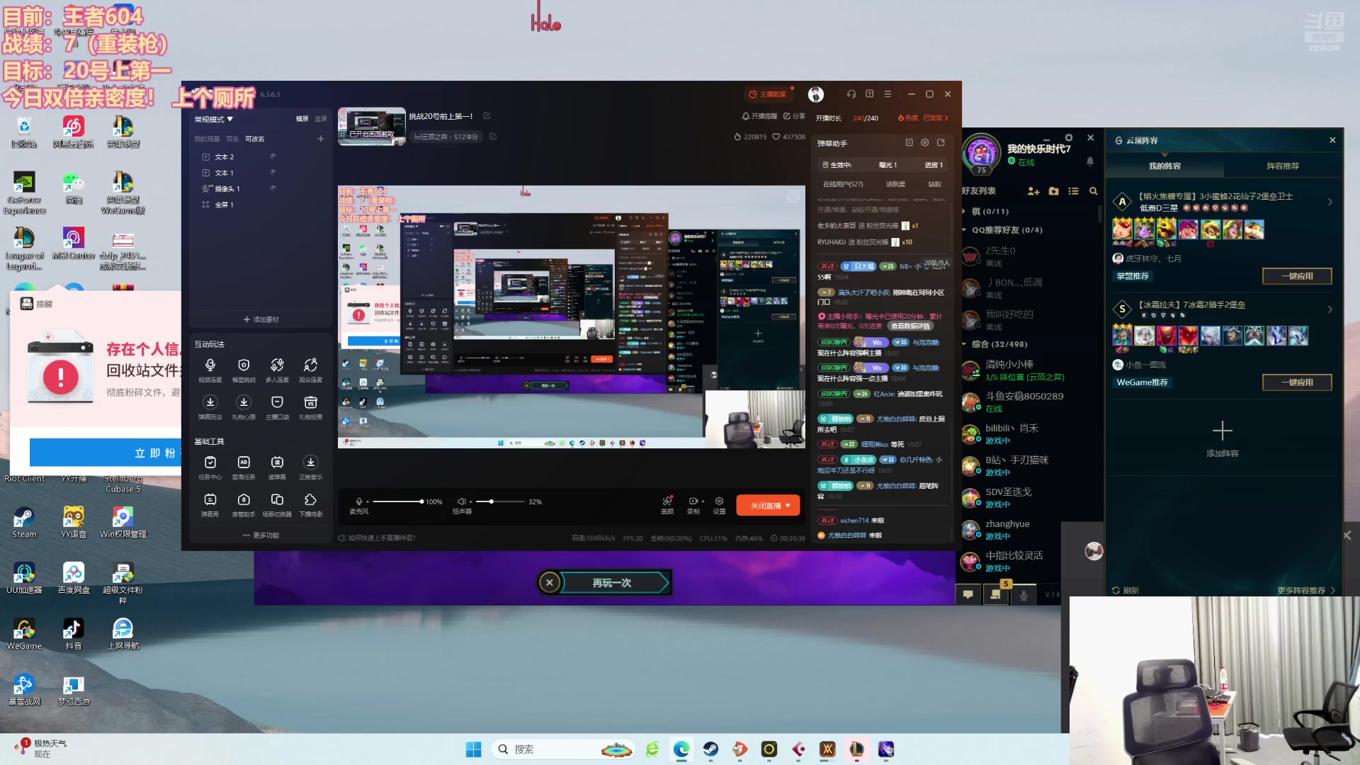Open 观众连麦 audience mic tool

[x=310, y=370]
